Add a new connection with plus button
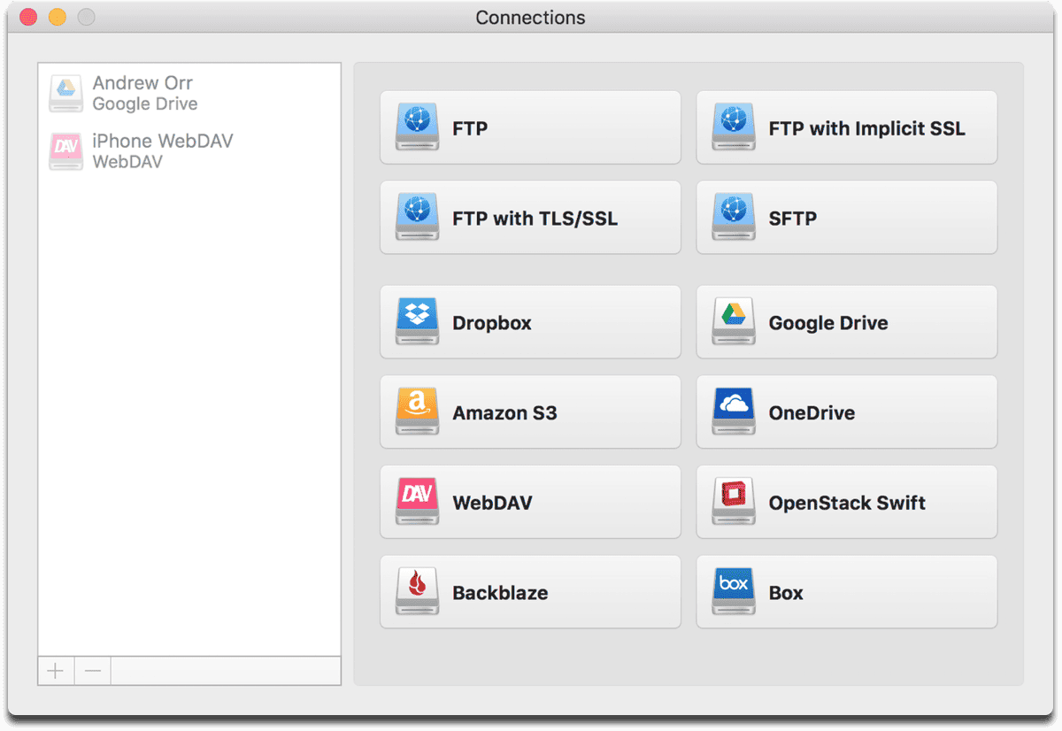 pos(56,671)
